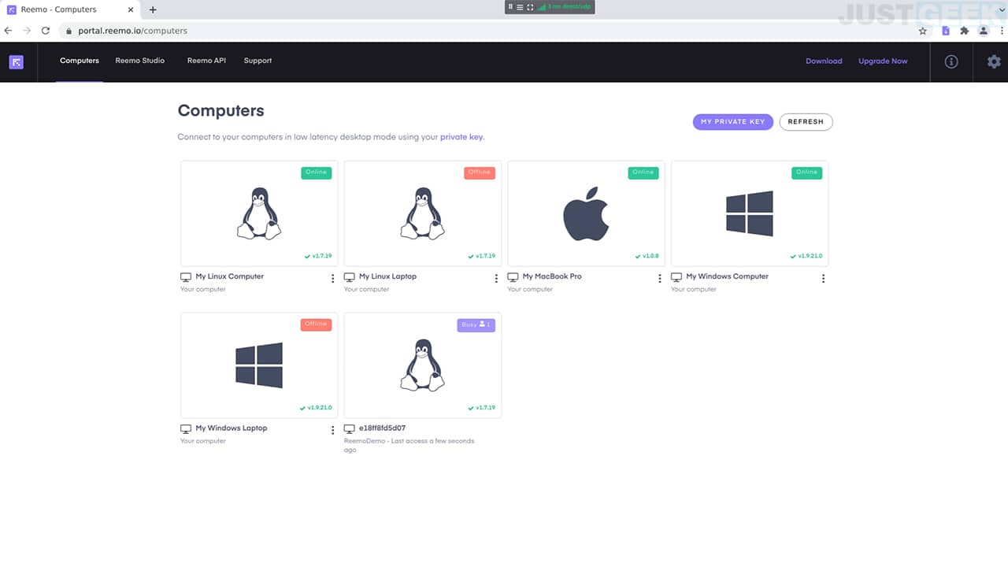This screenshot has height=567, width=1008.
Task: Select the My Windows Computer thumbnail
Action: [x=750, y=213]
